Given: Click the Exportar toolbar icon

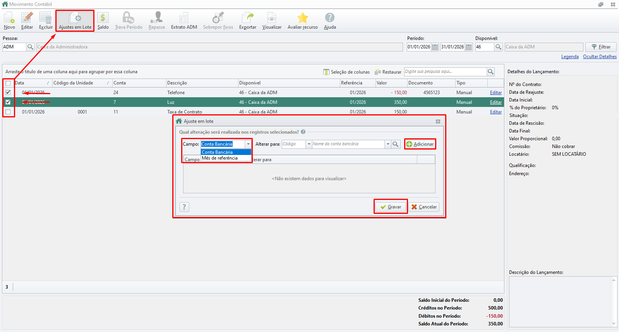Looking at the screenshot, I should (x=248, y=18).
